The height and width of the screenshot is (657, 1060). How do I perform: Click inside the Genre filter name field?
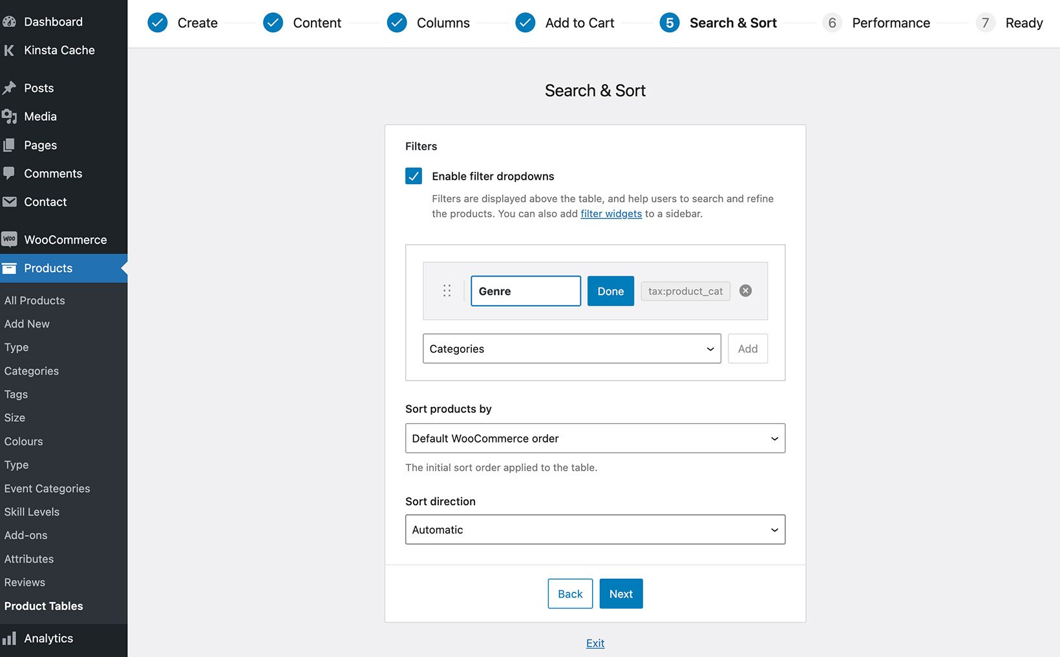525,291
